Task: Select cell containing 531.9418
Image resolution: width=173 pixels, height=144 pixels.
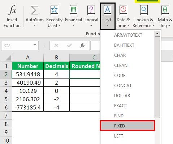Action: [x=28, y=74]
